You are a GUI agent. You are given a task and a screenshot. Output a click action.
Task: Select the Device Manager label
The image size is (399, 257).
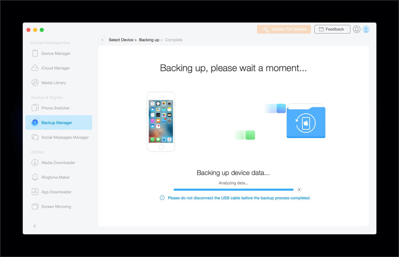[x=56, y=53]
